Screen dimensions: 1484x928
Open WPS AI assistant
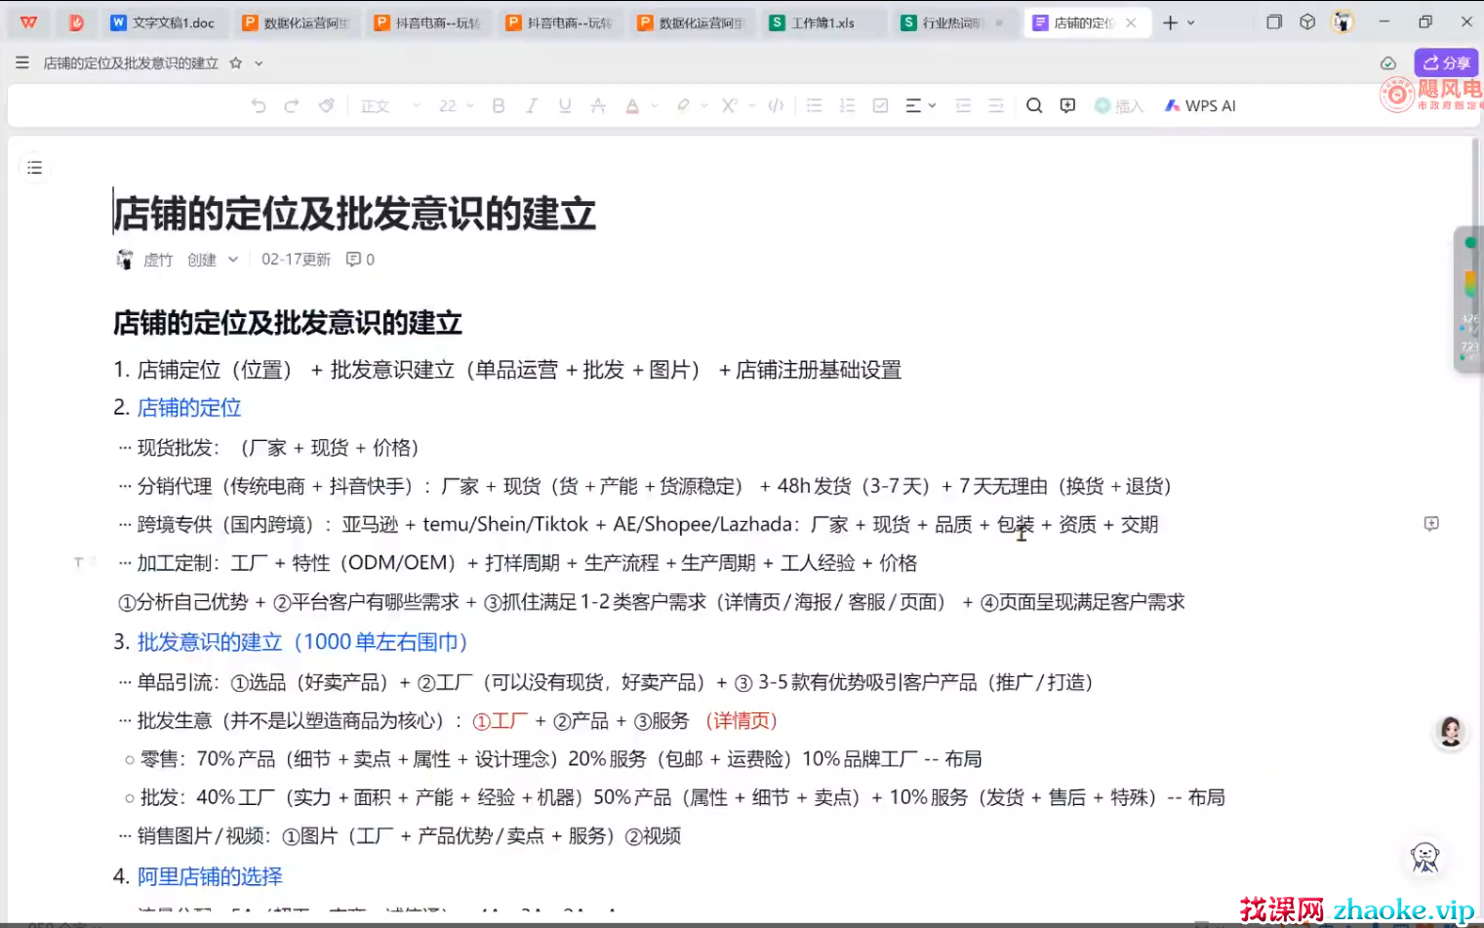click(1200, 105)
